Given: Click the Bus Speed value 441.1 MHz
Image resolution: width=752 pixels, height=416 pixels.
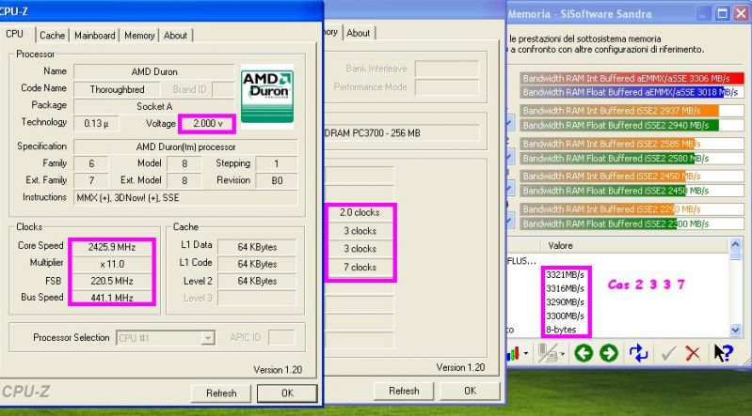Looking at the screenshot, I should [x=112, y=298].
